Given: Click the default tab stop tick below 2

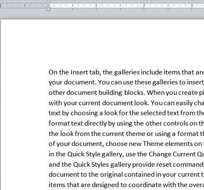Looking at the screenshot, I should 144,9.
